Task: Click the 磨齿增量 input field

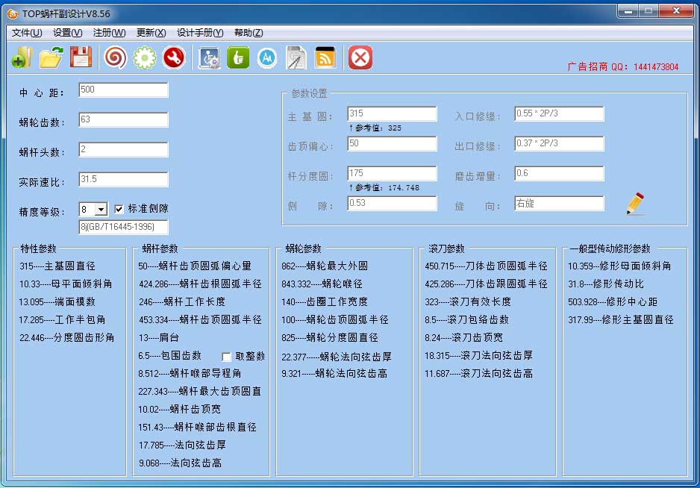Action: click(559, 174)
